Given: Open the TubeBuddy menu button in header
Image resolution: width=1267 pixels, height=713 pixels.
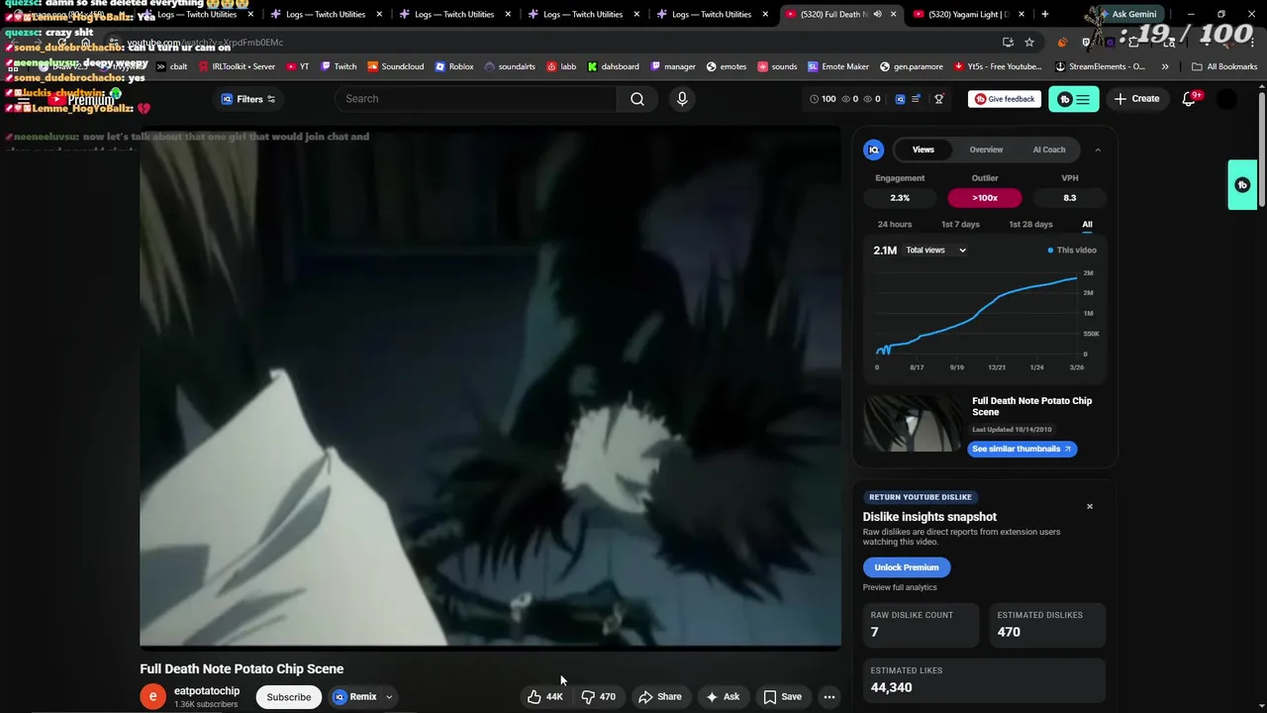Looking at the screenshot, I should [1074, 99].
